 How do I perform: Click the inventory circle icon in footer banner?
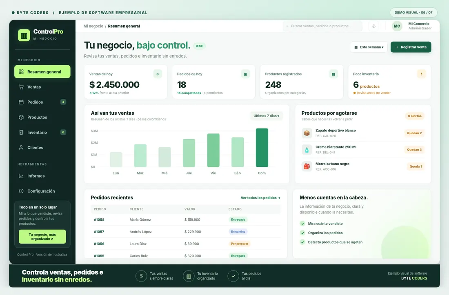coord(189,276)
